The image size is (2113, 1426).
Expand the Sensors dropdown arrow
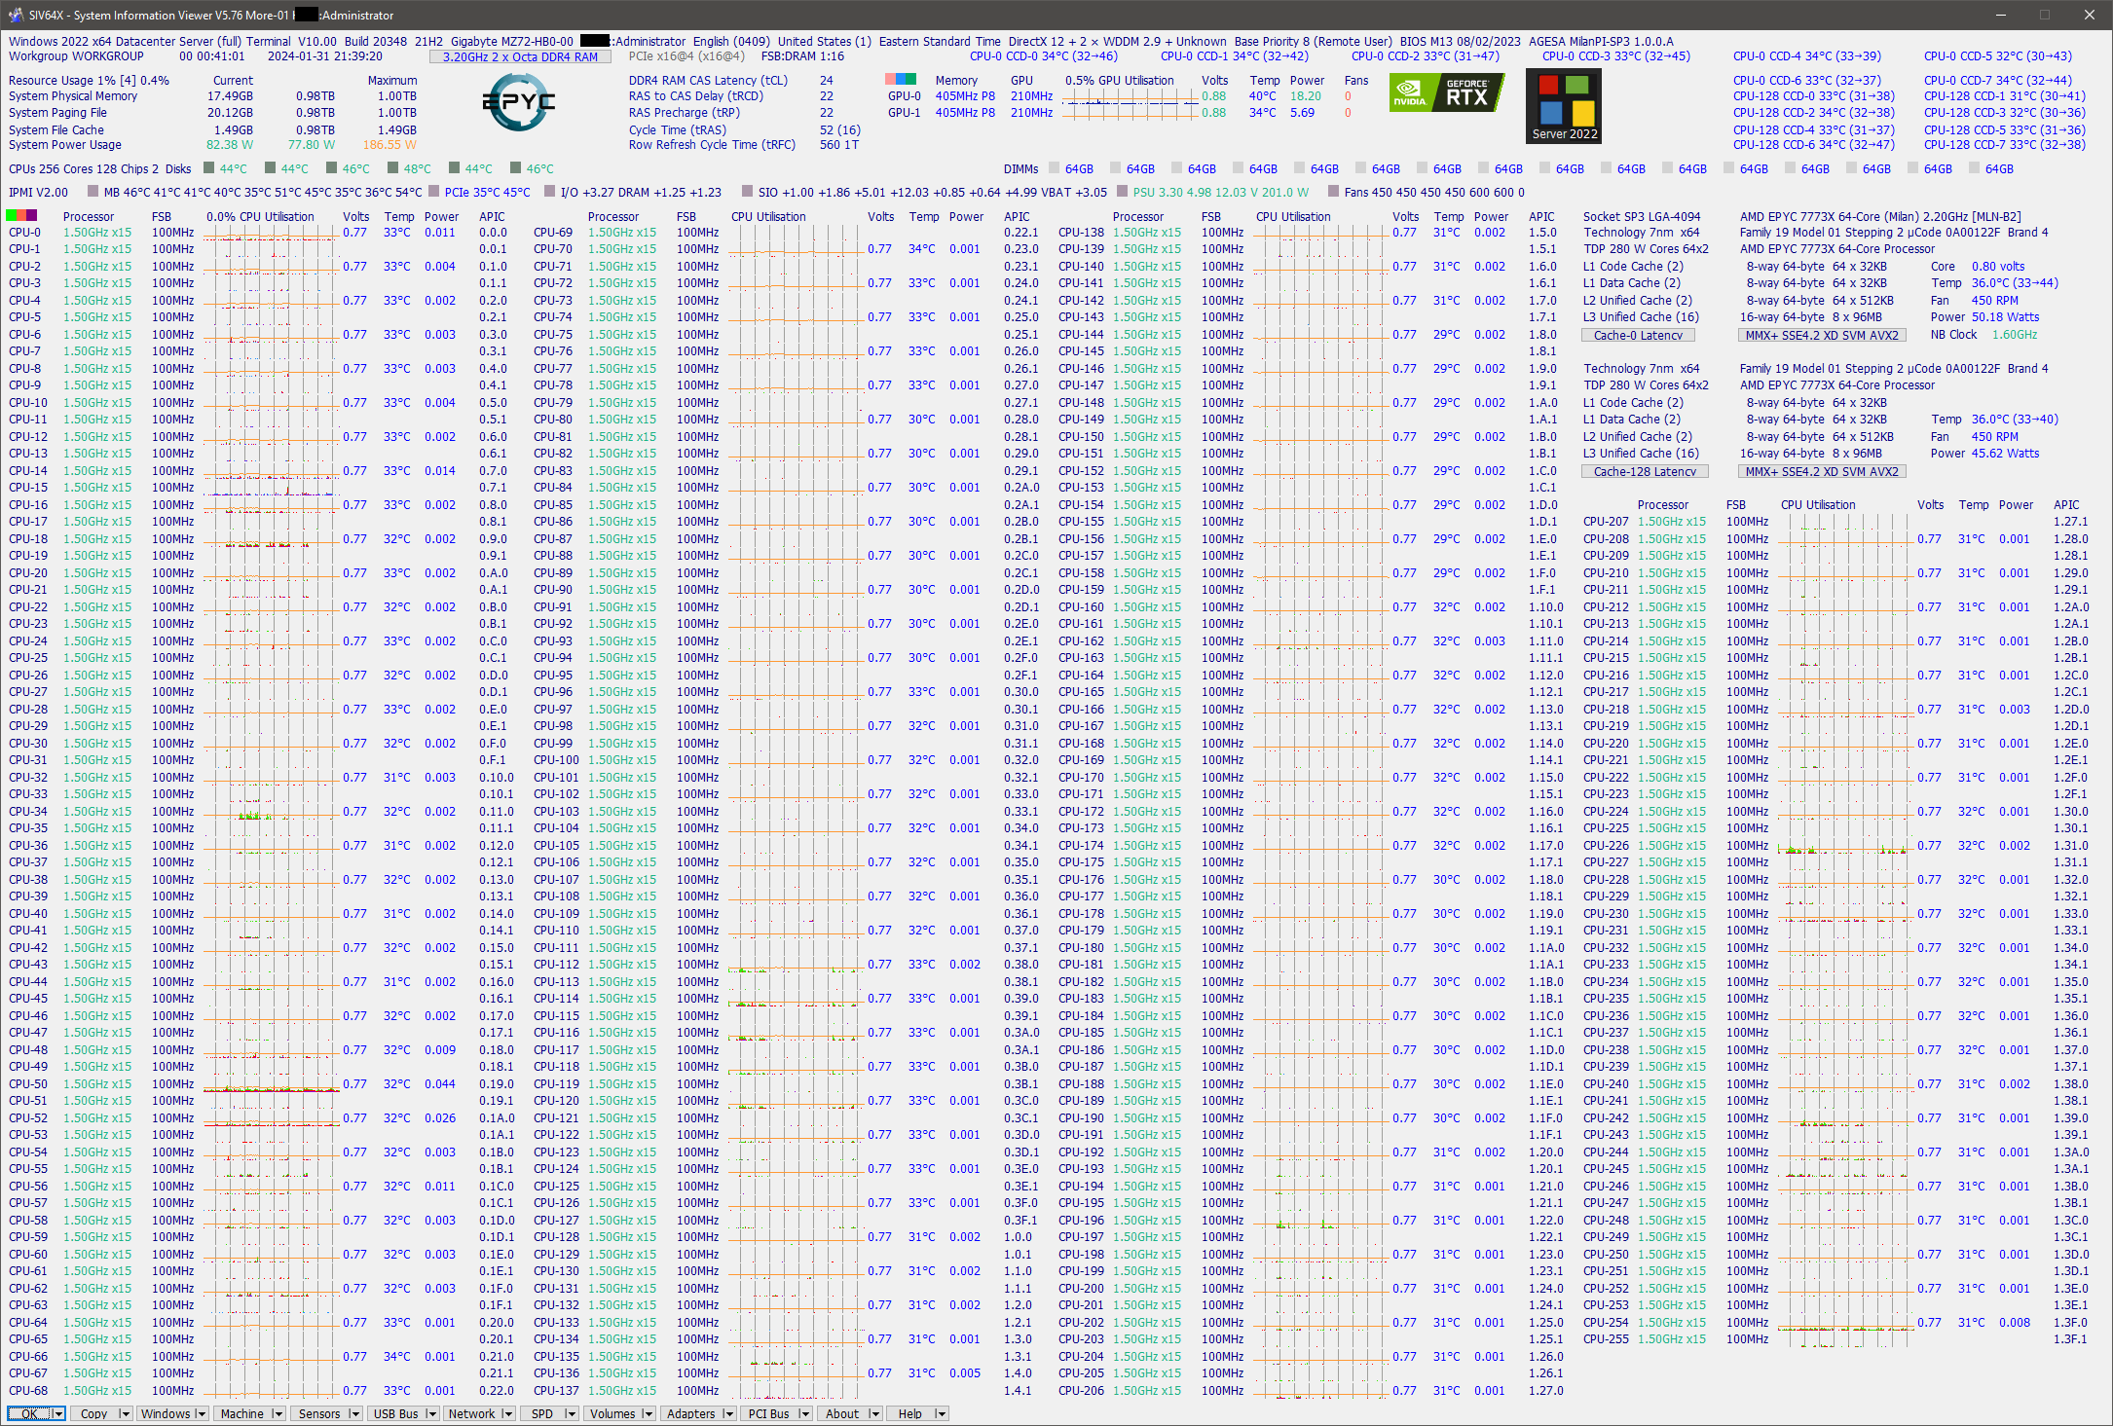click(x=353, y=1413)
